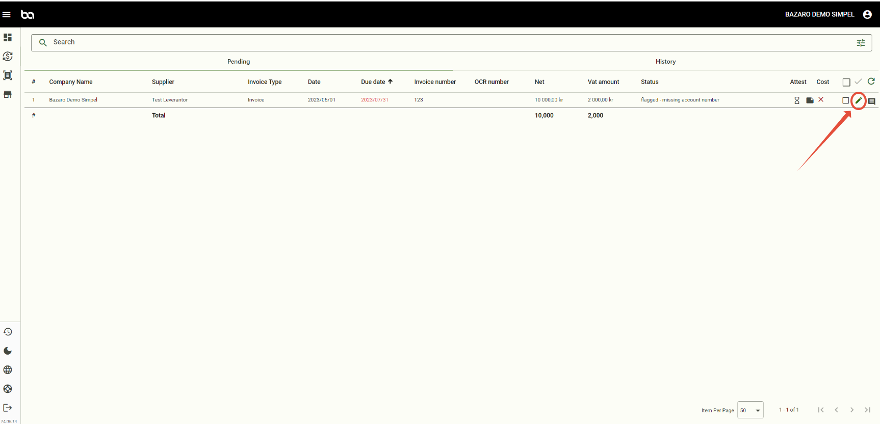Click the date 2023/06/01
The image size is (880, 424).
(322, 100)
